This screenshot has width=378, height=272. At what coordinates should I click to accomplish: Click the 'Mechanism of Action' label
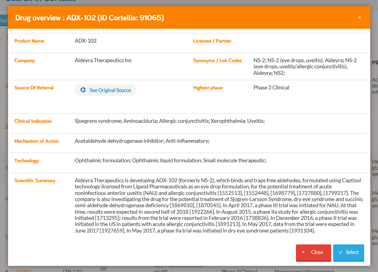[x=37, y=141]
